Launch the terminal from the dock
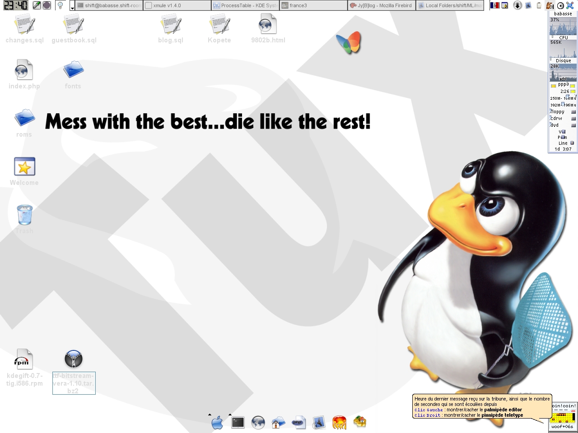Viewport: 578px width, 433px height. point(238,423)
